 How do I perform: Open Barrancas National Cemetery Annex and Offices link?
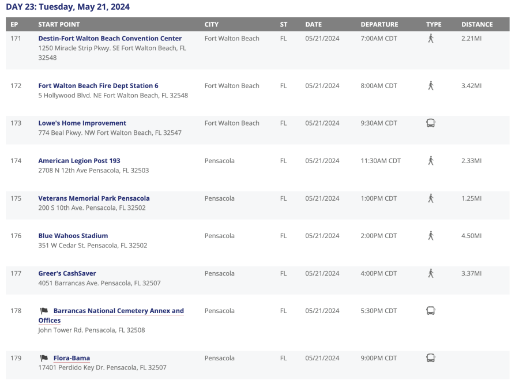click(x=118, y=311)
